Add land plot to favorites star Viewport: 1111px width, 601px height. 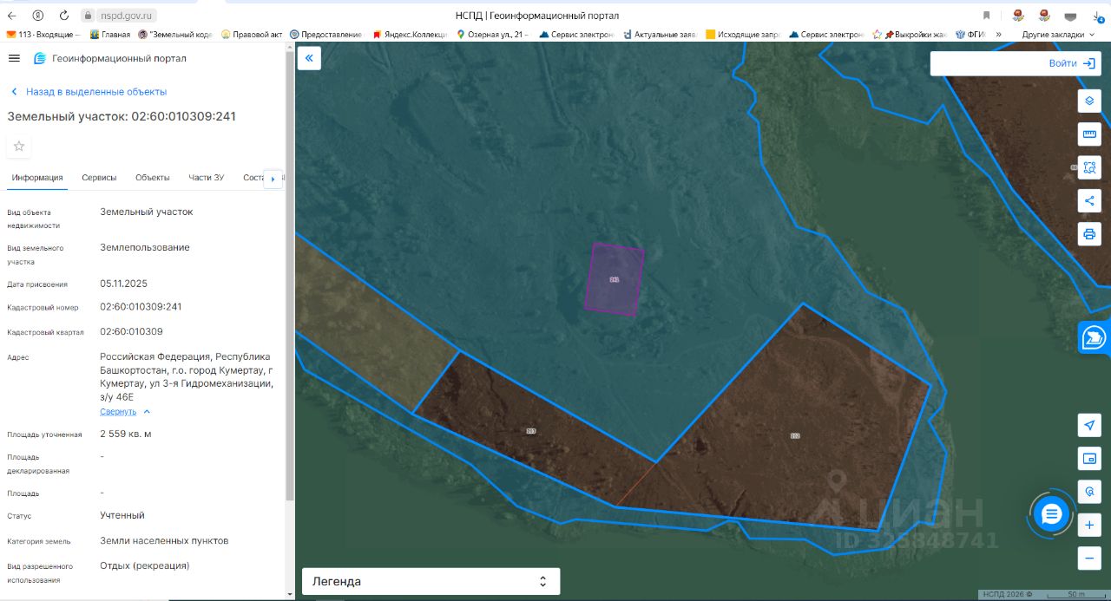(x=19, y=147)
